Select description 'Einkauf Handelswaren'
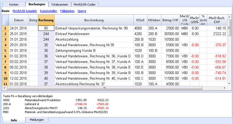This screenshot has width=233, height=124. pyautogui.click(x=94, y=34)
